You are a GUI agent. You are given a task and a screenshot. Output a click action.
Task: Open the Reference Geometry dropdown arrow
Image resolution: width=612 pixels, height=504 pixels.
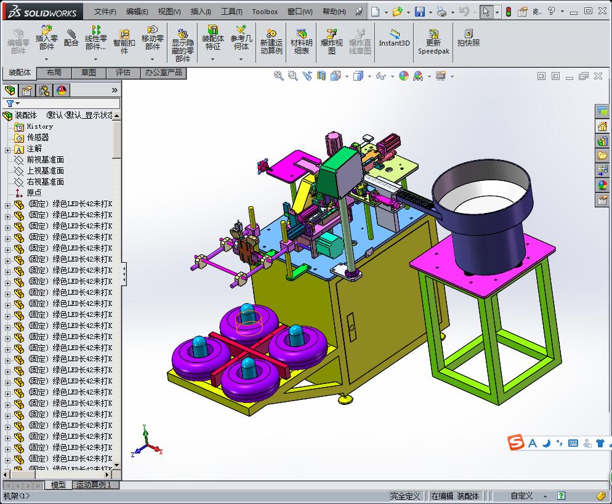[x=241, y=59]
